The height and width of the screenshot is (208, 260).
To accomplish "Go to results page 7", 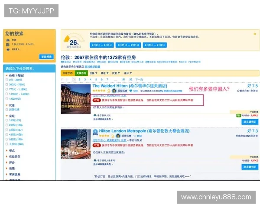I will (107, 80).
